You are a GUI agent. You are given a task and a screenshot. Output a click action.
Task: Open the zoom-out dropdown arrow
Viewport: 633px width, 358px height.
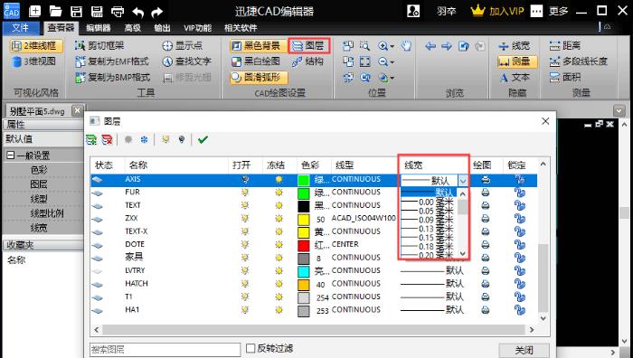392,62
